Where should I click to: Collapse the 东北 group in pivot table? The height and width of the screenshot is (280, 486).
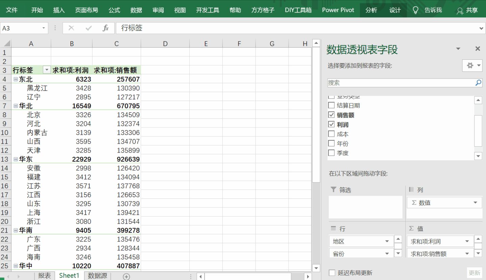pyautogui.click(x=16, y=79)
